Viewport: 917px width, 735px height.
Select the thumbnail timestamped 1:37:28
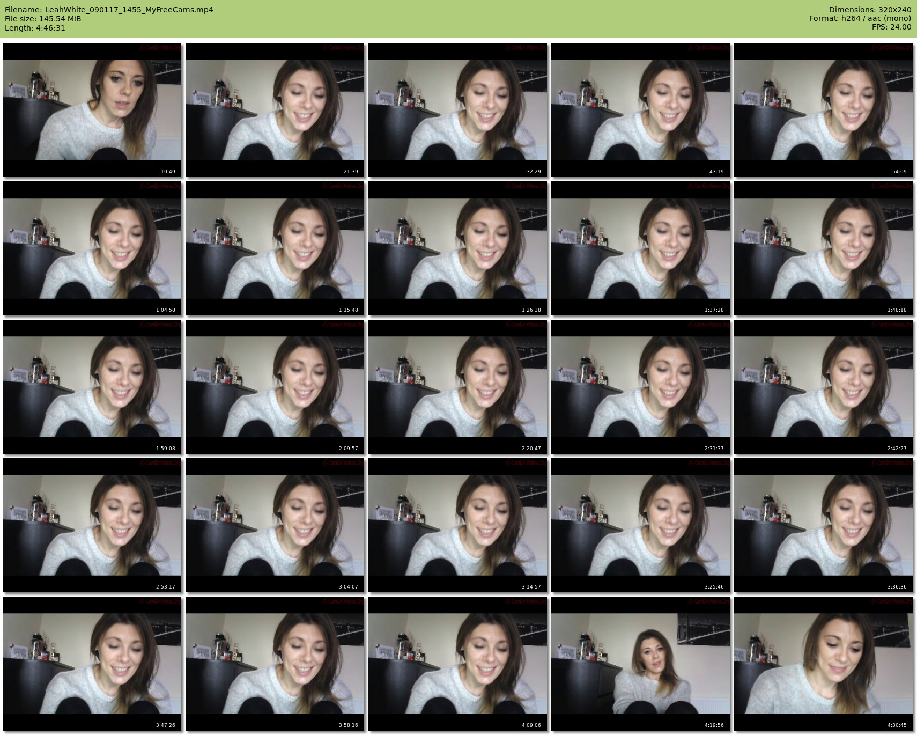tap(641, 248)
